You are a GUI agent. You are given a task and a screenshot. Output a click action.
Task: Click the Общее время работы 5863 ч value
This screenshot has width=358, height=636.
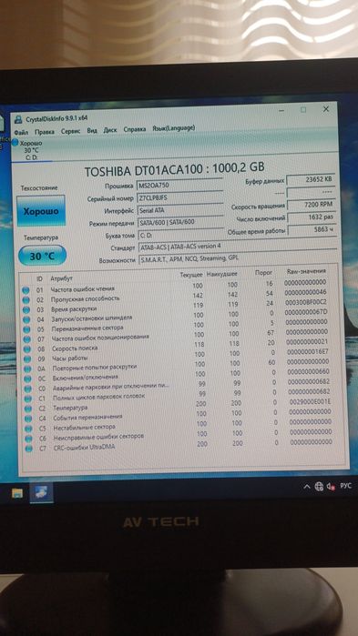pos(312,230)
